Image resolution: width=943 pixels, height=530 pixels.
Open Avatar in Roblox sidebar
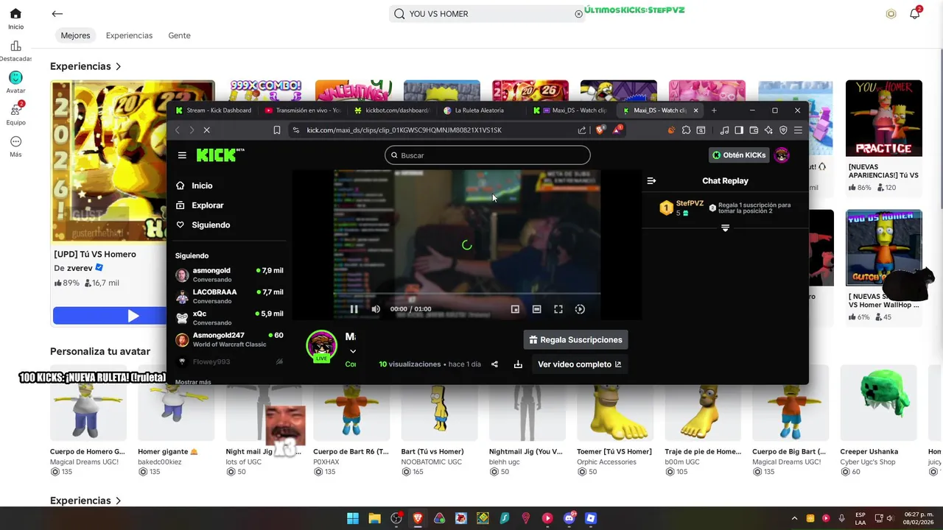15,82
